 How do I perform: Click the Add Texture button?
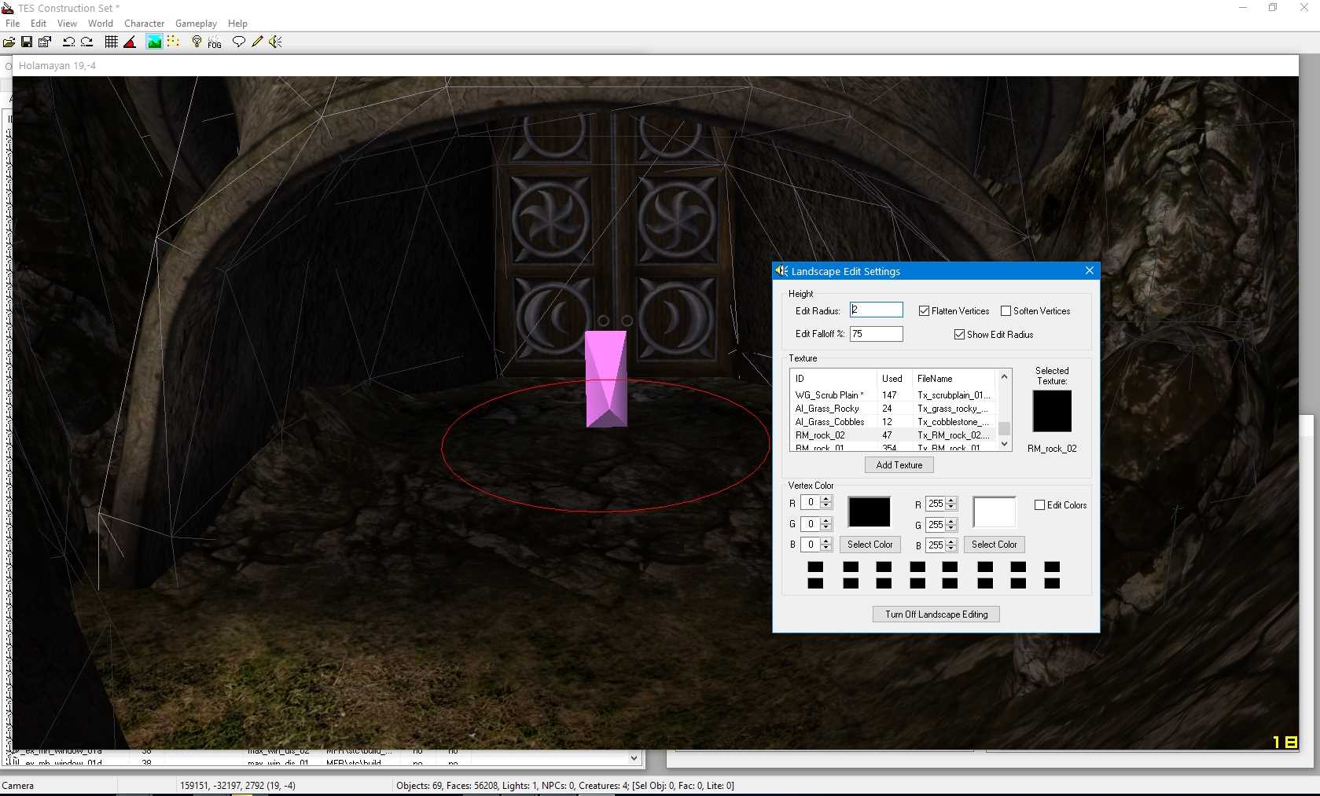(899, 465)
